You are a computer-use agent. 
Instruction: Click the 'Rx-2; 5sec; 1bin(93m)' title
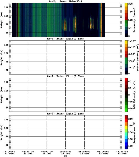pos(65,1)
